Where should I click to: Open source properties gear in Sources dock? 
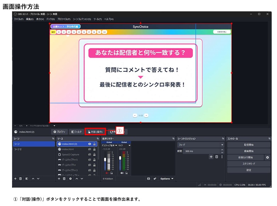[x=70, y=179]
